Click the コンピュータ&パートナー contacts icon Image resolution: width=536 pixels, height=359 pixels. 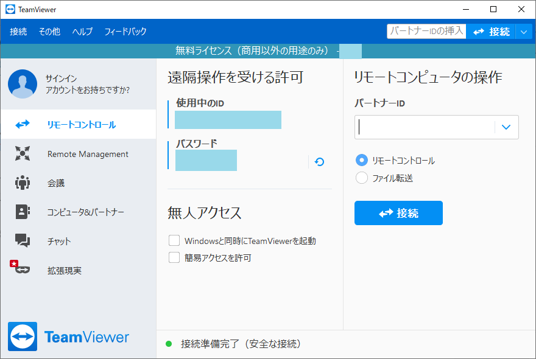[23, 212]
